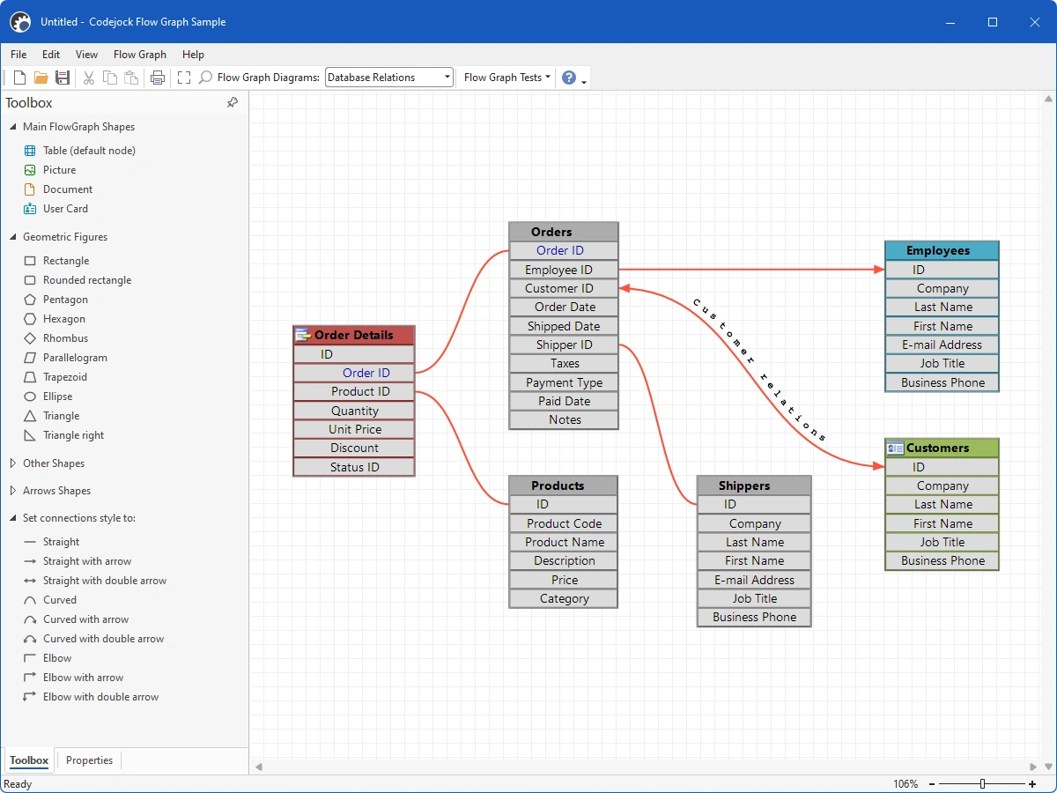Set connection style to Curved with double arrow
Viewport: 1057px width, 793px height.
103,639
